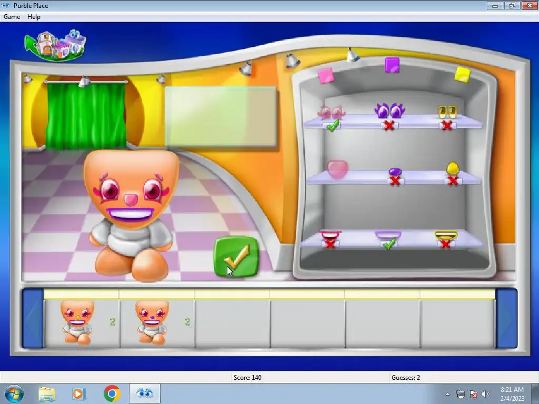Pick the pink eyes on the shelf
Screen dimensions: 539x404
click(x=332, y=112)
